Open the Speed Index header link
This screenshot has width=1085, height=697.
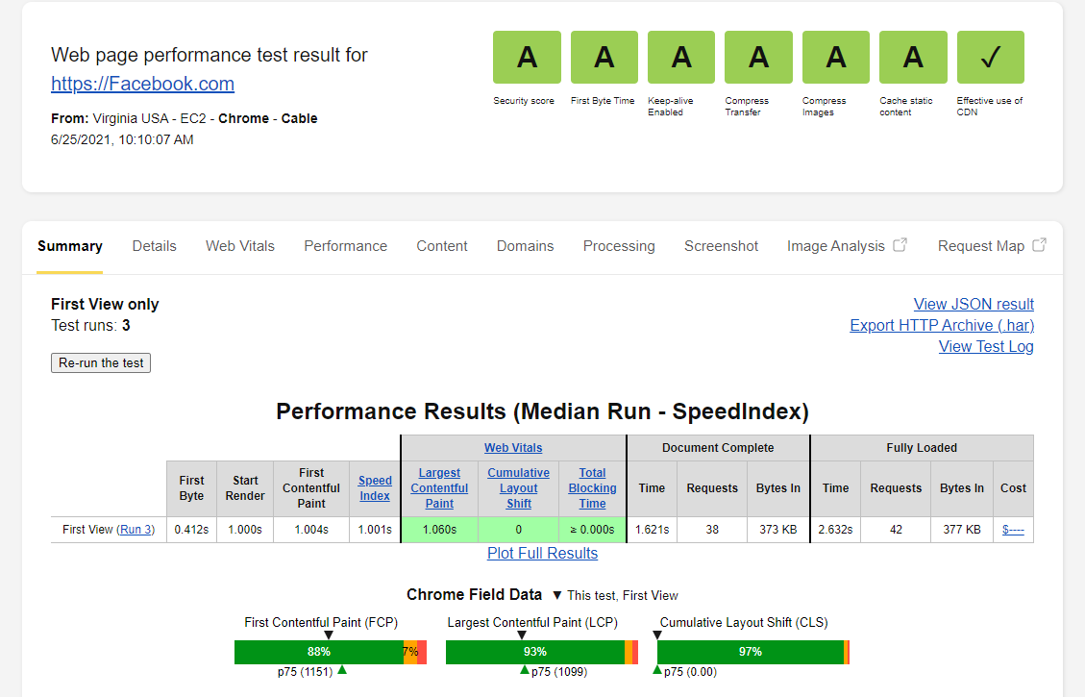pos(375,488)
